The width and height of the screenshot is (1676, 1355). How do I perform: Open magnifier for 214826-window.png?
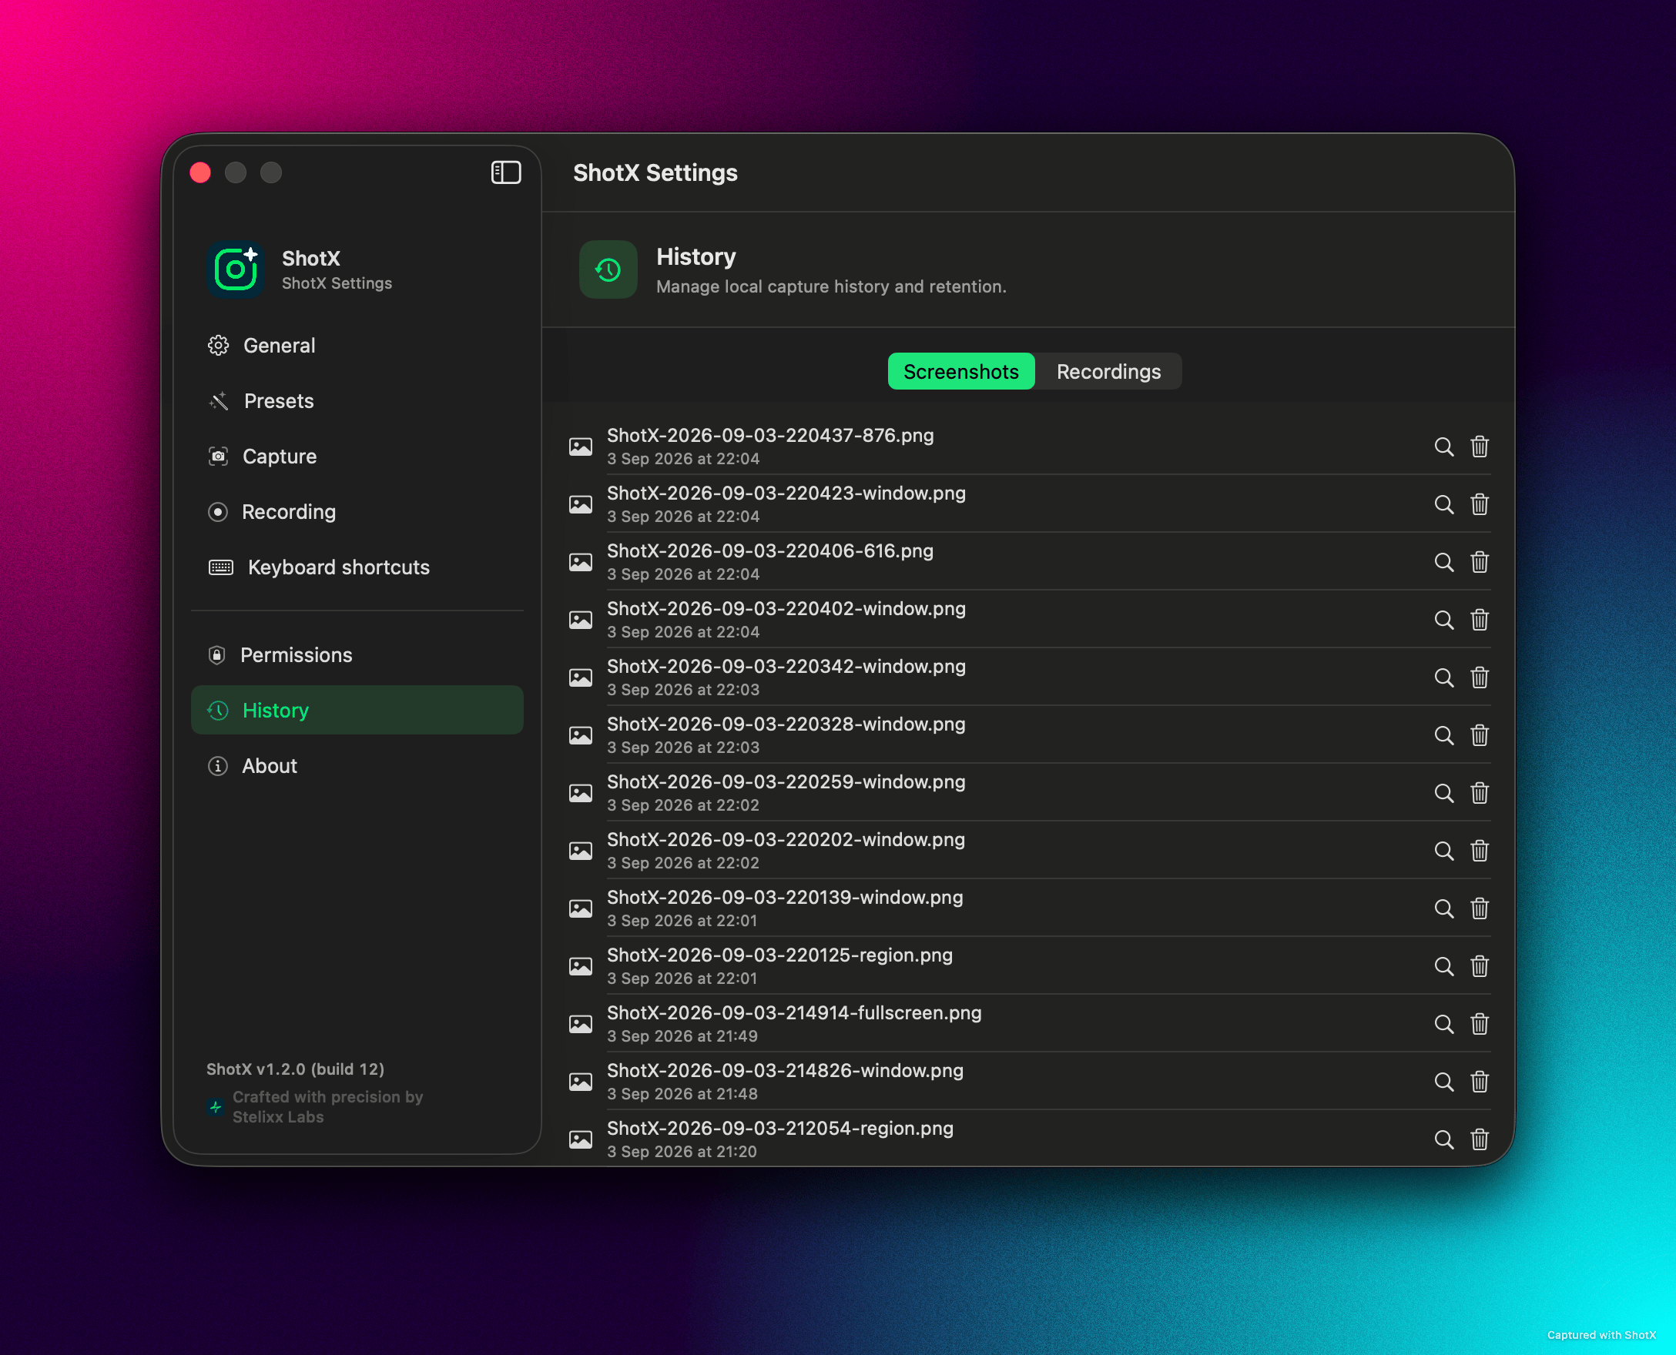pyautogui.click(x=1443, y=1082)
